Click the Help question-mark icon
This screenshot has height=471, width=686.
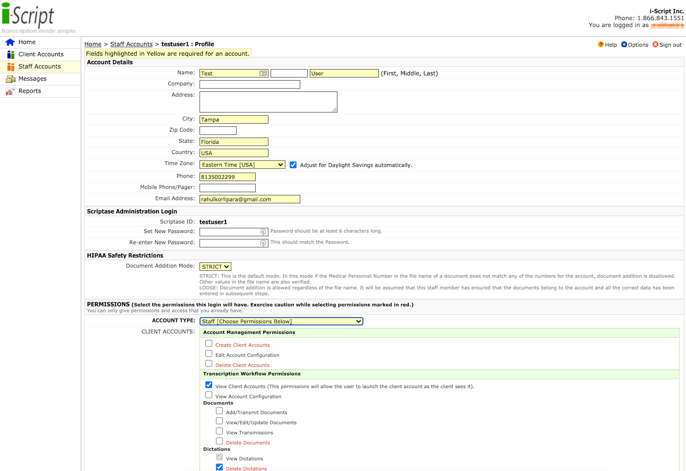600,45
